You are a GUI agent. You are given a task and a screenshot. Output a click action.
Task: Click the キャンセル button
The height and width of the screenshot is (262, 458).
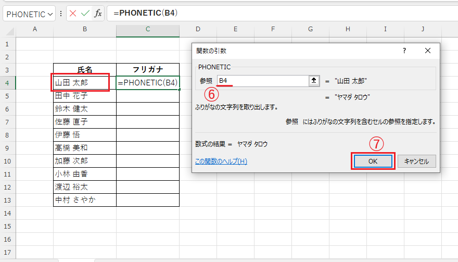tap(416, 161)
